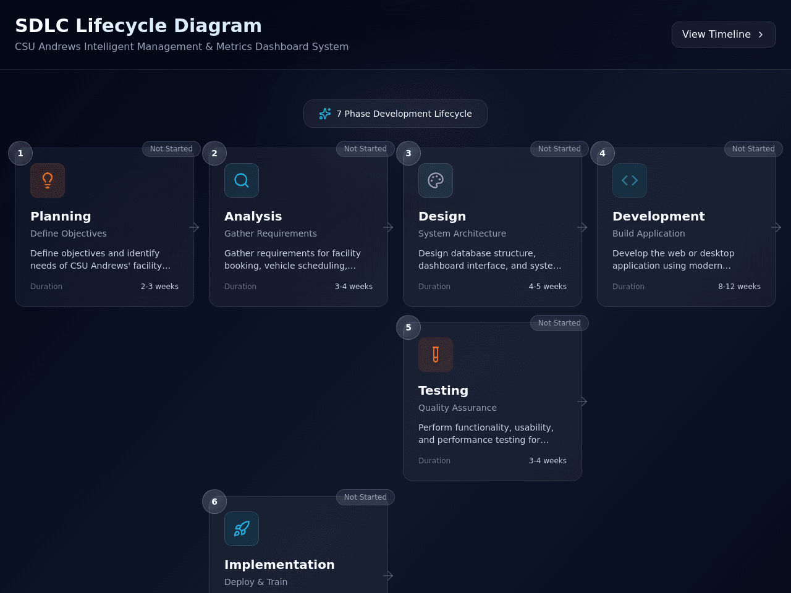
Task: Click phase number 4 badge
Action: (603, 153)
